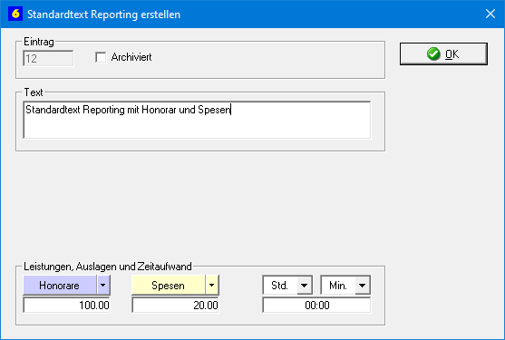Click the Spesen button
This screenshot has height=340, width=505.
pyautogui.click(x=168, y=286)
